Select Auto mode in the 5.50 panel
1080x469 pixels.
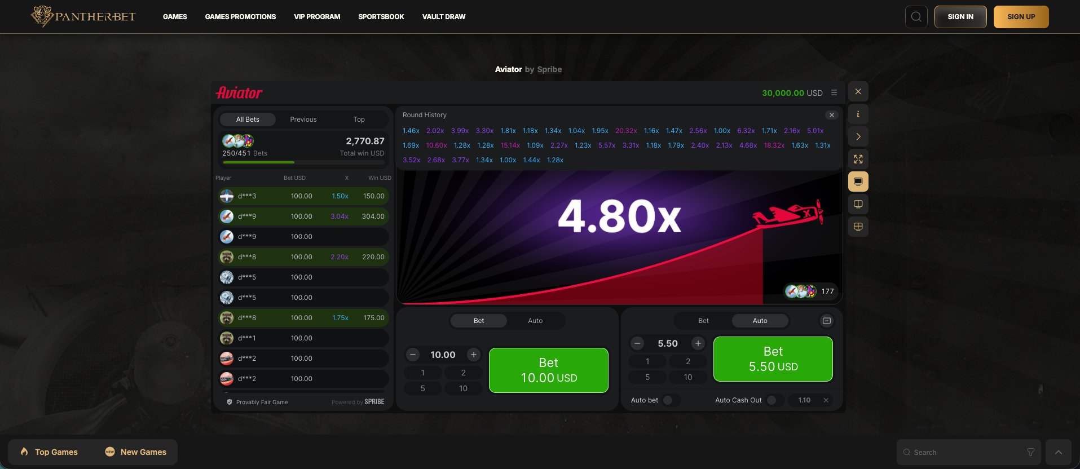click(x=760, y=321)
